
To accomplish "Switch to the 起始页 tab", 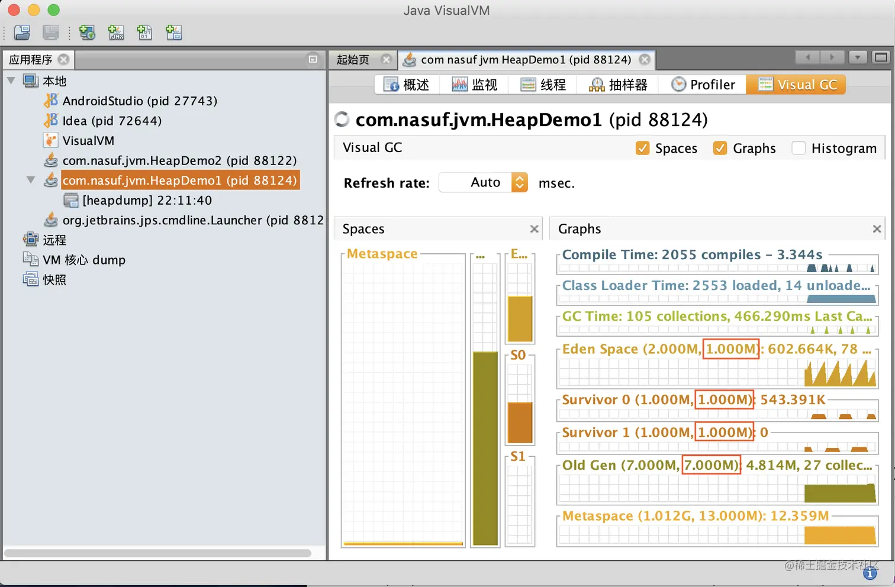I will pos(353,59).
